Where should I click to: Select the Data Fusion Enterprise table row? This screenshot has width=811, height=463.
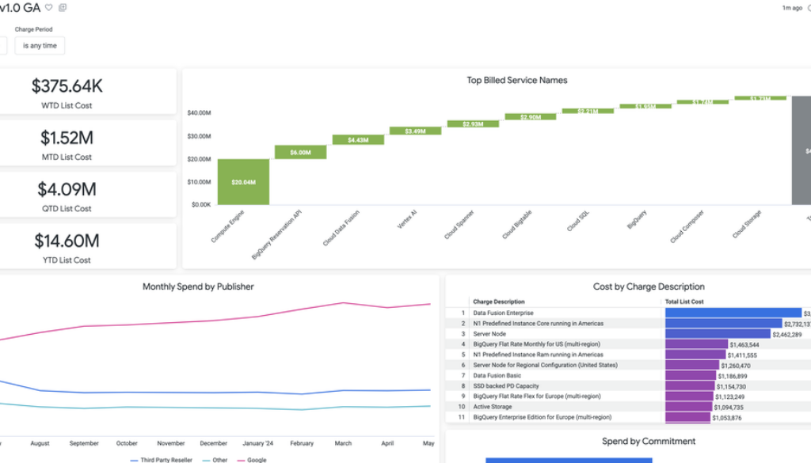click(503, 313)
